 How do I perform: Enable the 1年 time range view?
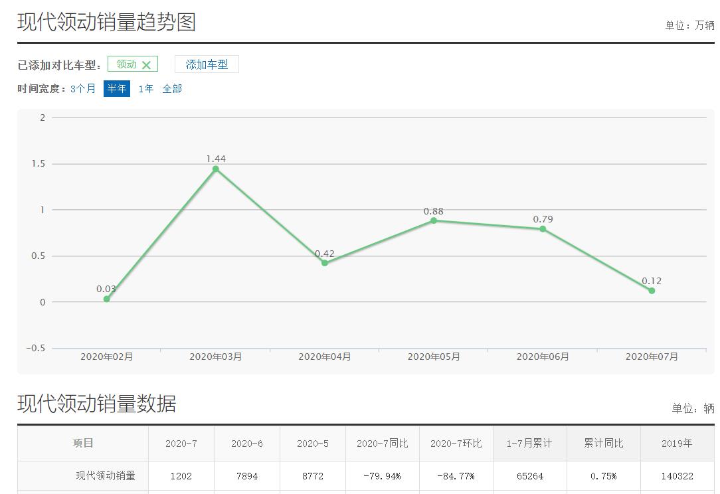(x=145, y=88)
